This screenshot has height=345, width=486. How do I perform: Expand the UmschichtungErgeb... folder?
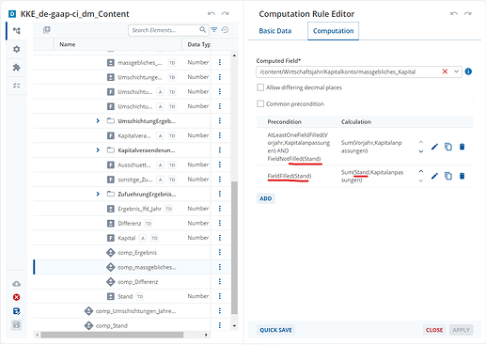coord(98,121)
